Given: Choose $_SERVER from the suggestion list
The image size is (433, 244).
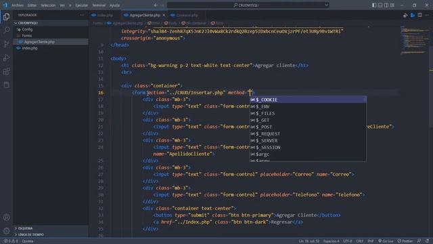Looking at the screenshot, I should (309, 140).
